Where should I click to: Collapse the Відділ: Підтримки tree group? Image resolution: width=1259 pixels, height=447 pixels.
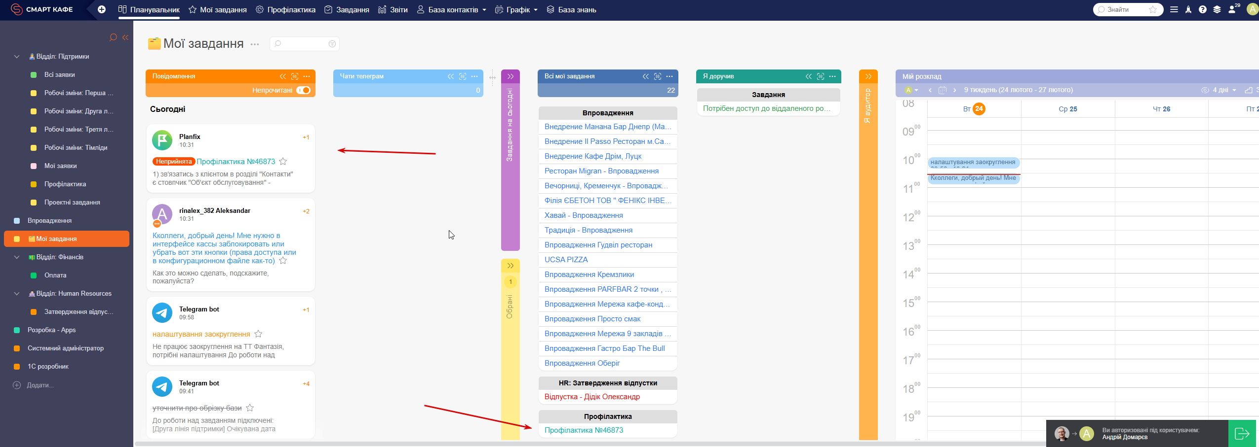17,57
